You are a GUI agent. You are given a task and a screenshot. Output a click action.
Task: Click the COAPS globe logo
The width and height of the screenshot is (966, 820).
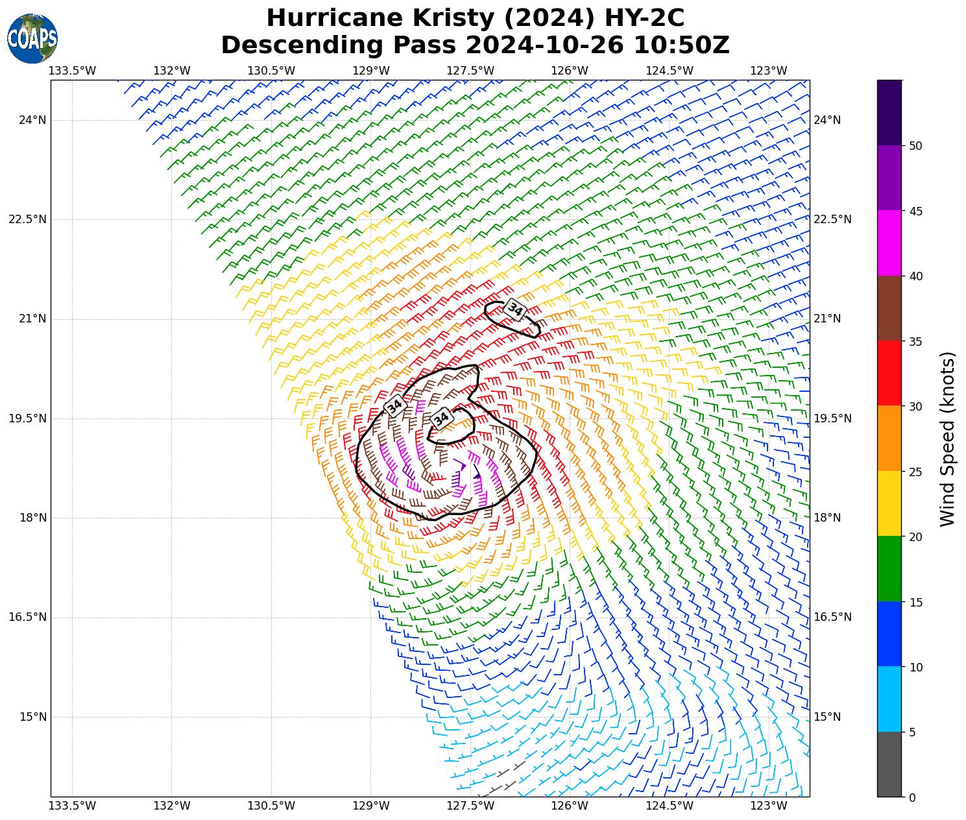32,38
